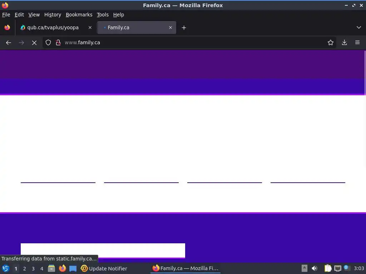Click the show desktop taskbar icon
Image resolution: width=366 pixels, height=274 pixels.
[x=73, y=268]
